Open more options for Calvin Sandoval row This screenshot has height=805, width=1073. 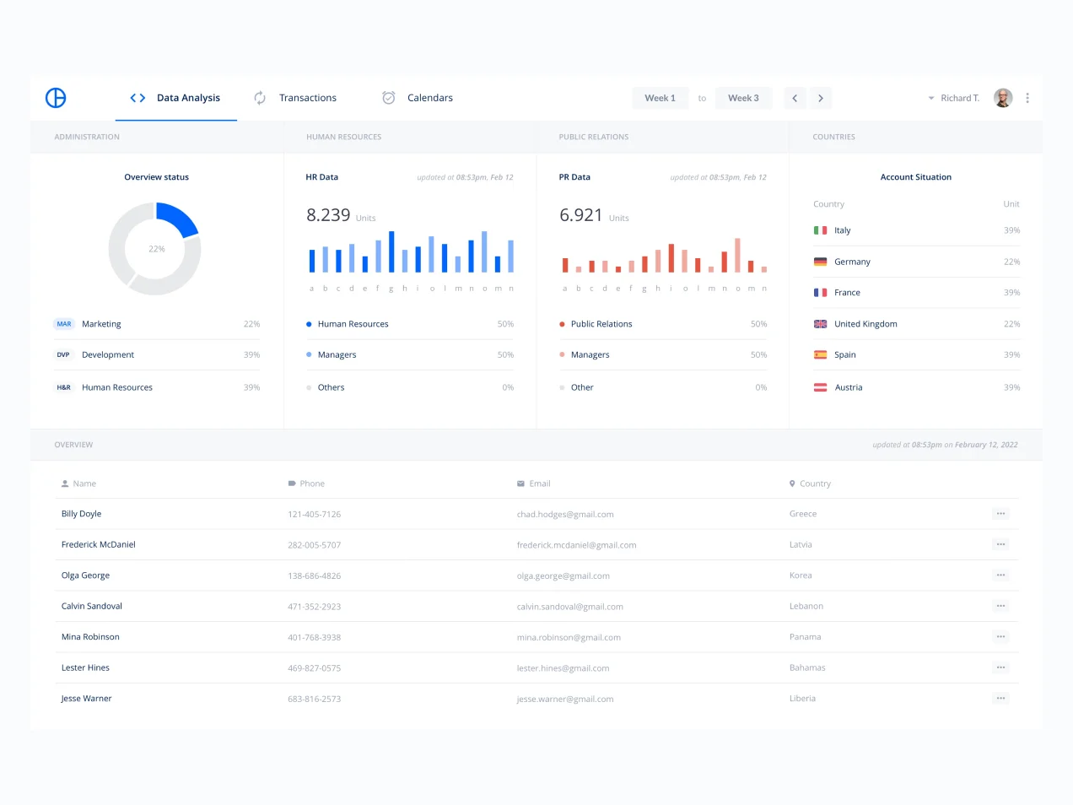click(1000, 606)
